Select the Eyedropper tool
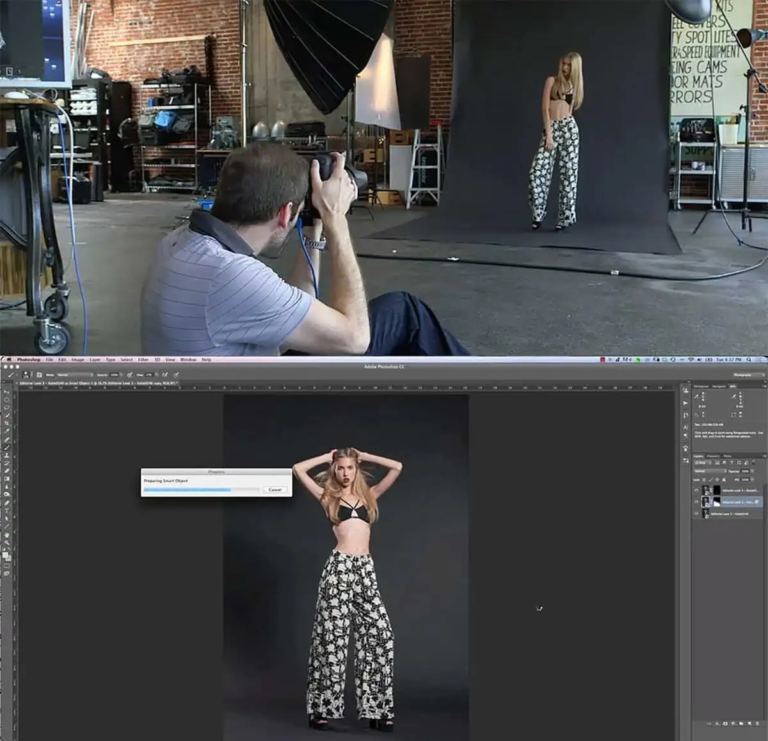768x741 pixels. (7, 431)
